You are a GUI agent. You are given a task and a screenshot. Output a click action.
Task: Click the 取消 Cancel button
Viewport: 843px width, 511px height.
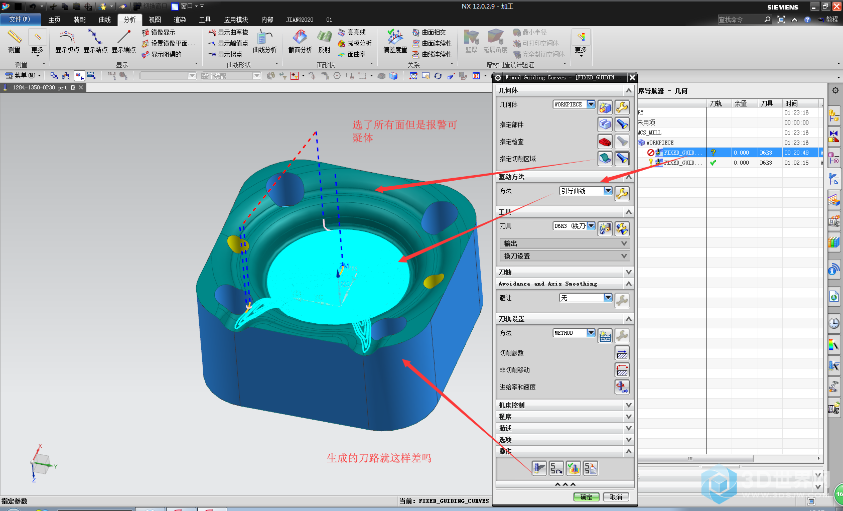click(x=616, y=497)
